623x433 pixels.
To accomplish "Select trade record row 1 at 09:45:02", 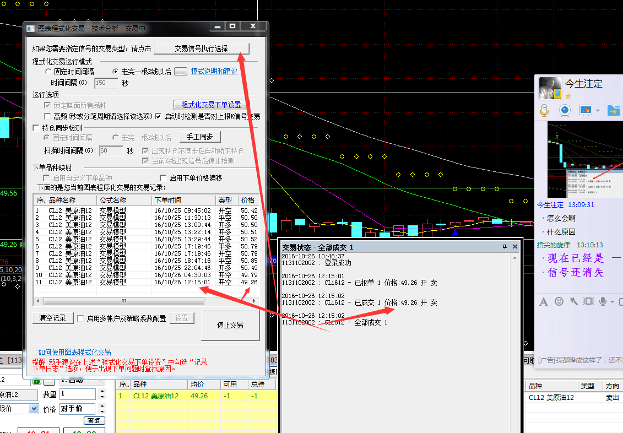I will [x=146, y=210].
